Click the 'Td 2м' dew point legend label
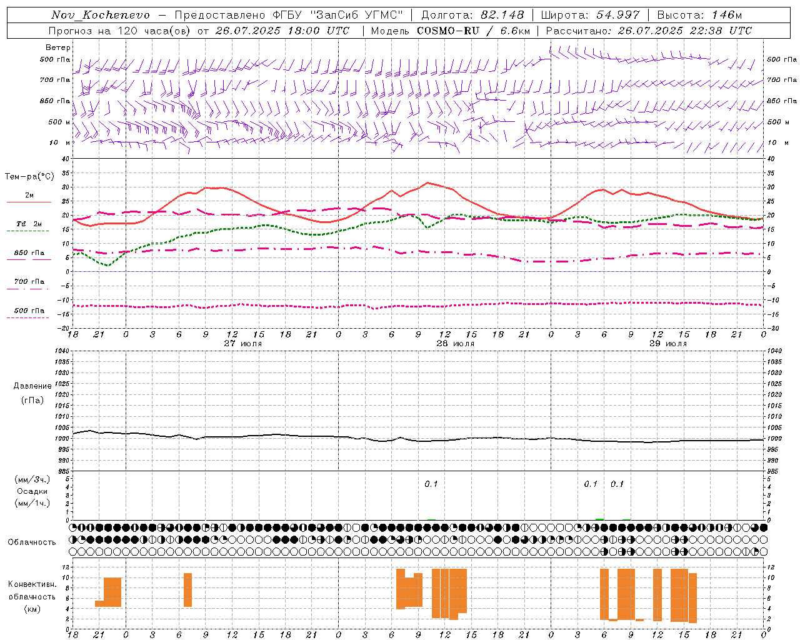800x640 pixels. click(x=29, y=224)
